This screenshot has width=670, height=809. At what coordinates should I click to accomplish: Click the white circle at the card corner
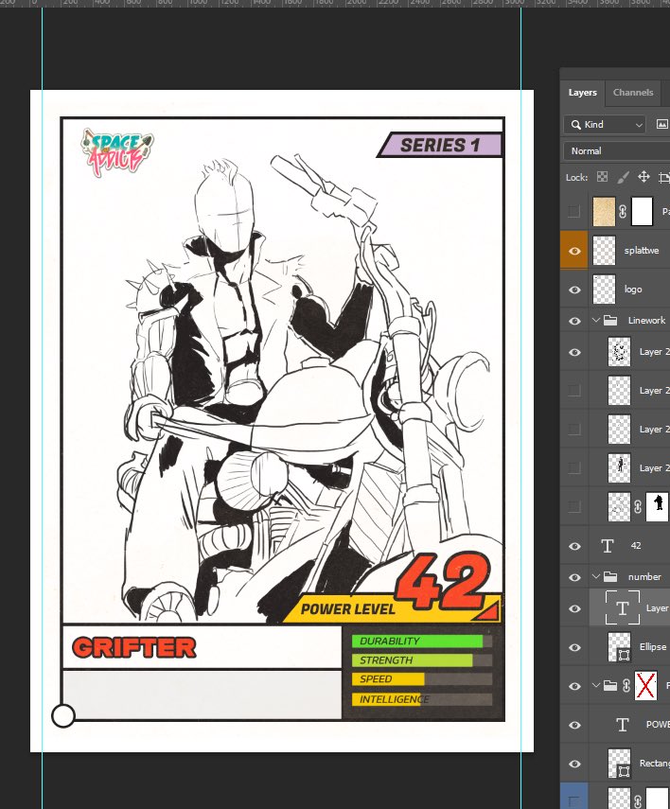click(x=63, y=716)
